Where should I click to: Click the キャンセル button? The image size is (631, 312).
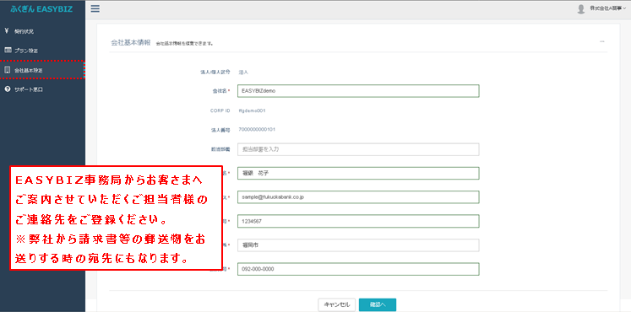(336, 304)
